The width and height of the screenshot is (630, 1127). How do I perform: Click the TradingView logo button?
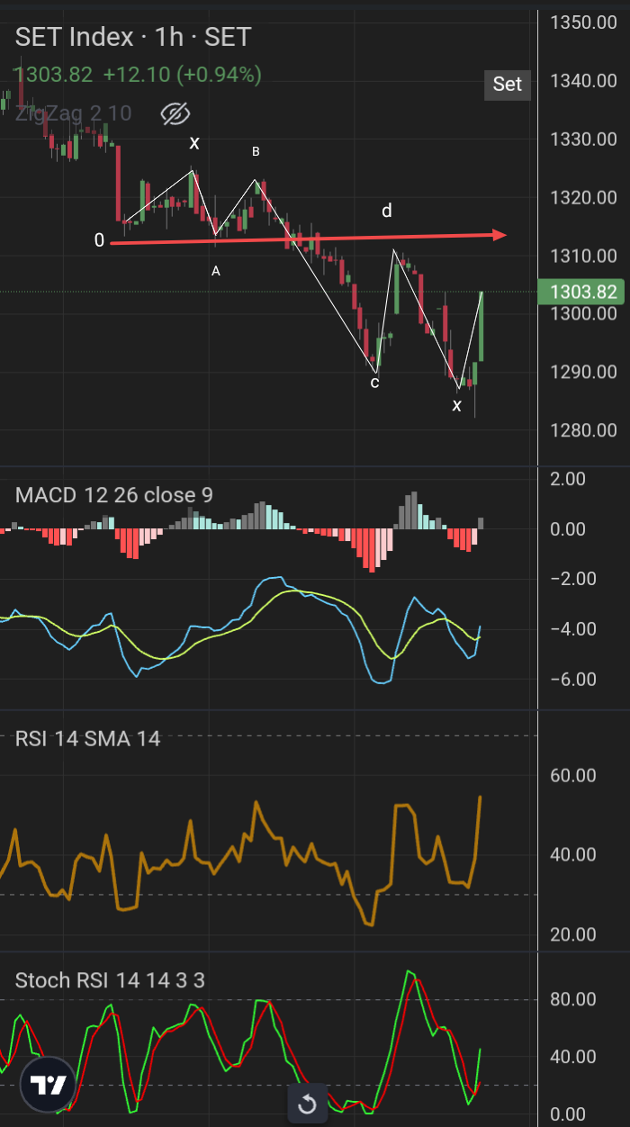(47, 1085)
